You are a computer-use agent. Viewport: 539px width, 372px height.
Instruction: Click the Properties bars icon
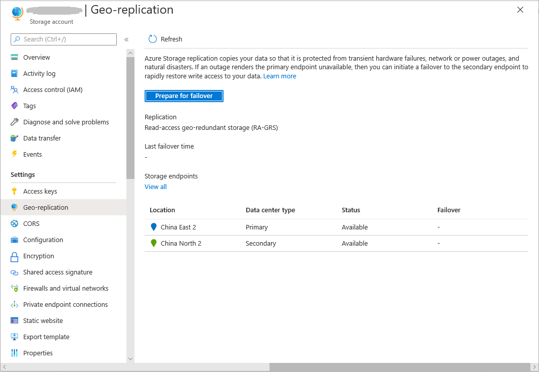[15, 353]
